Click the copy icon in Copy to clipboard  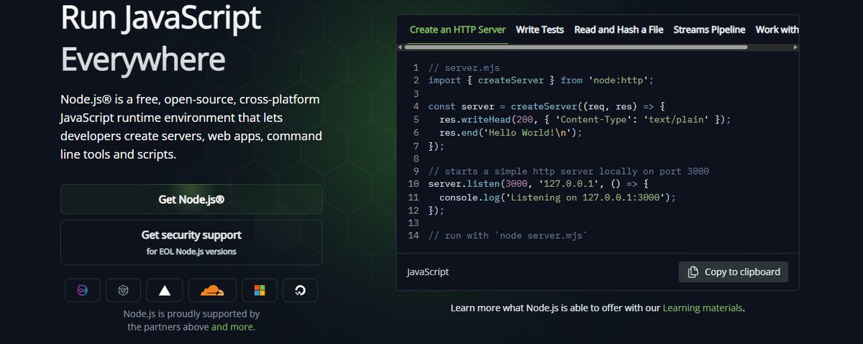click(693, 272)
